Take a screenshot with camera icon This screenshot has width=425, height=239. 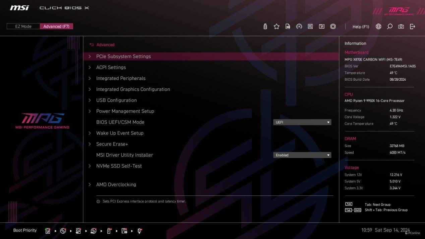[401, 26]
